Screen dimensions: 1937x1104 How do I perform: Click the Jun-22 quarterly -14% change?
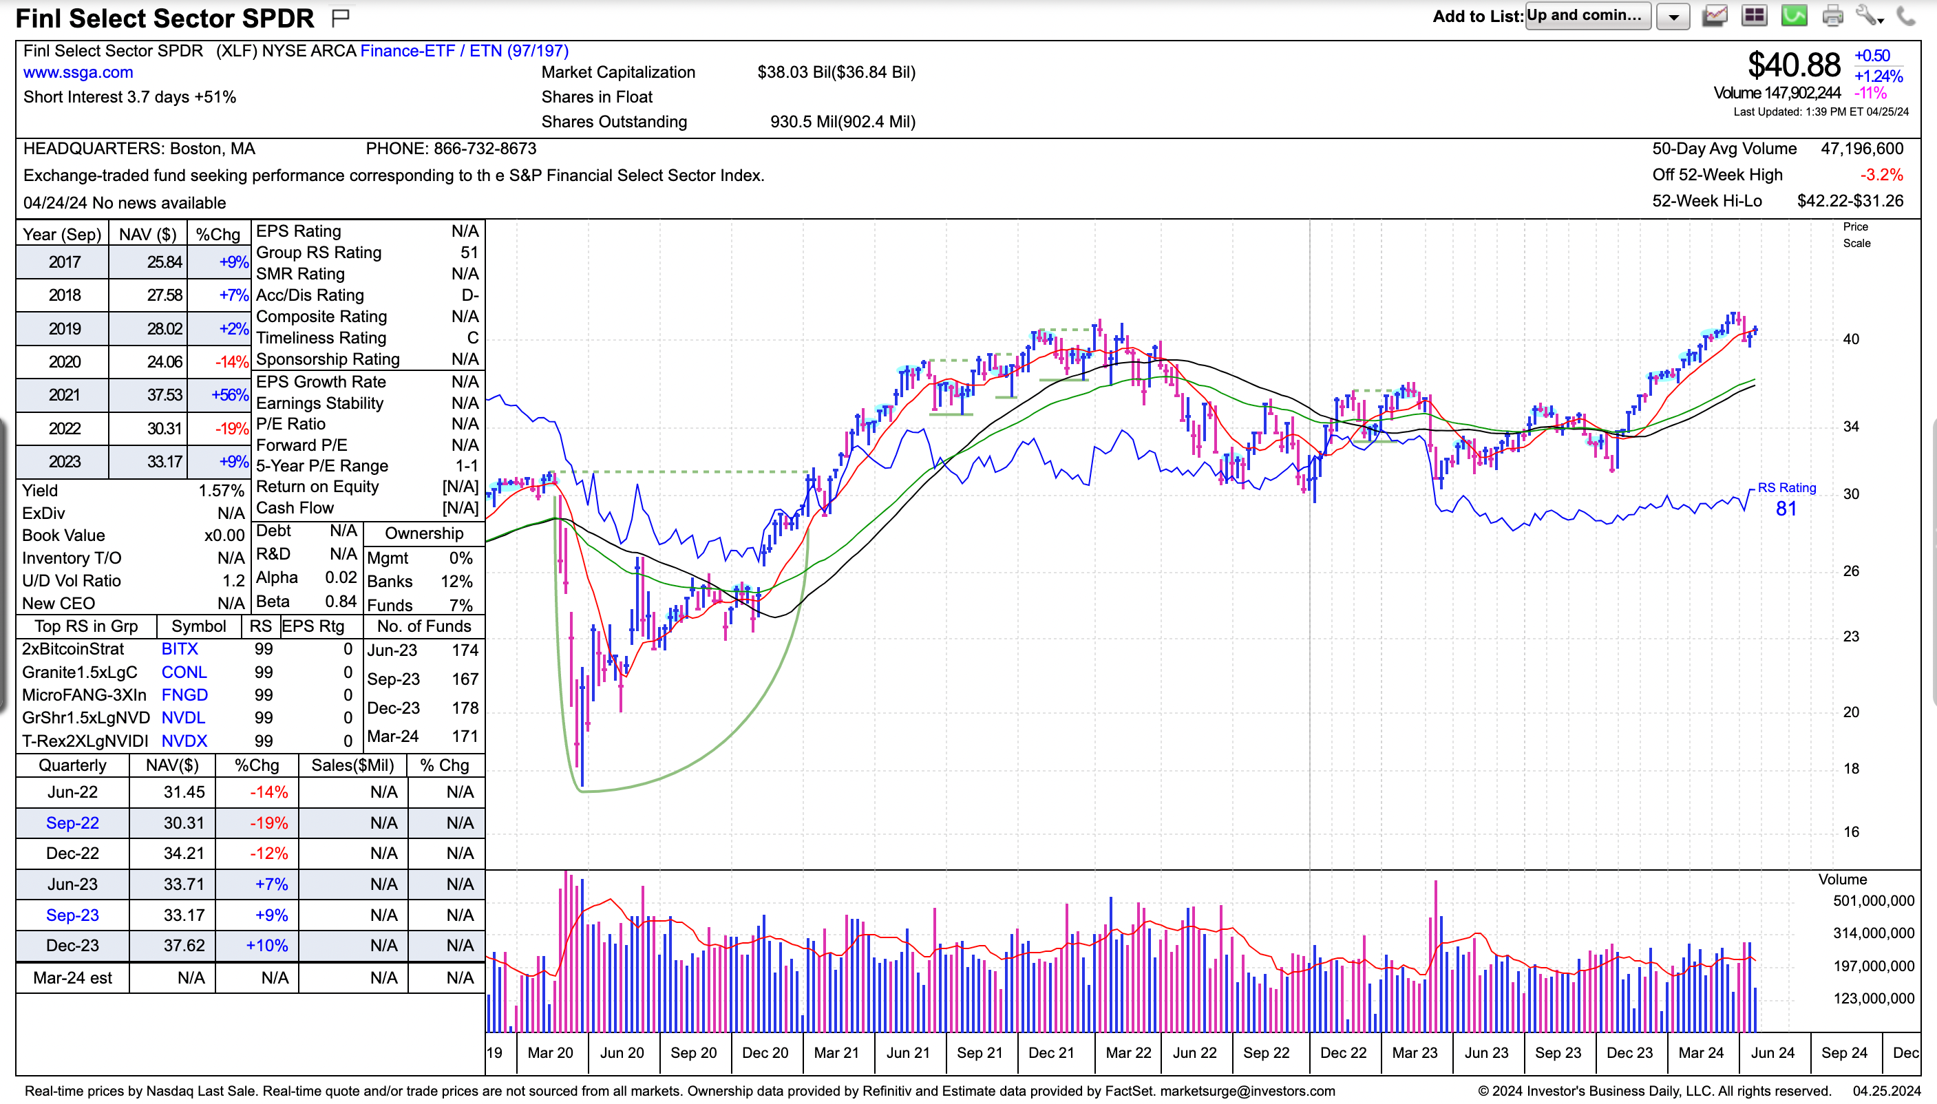268,792
